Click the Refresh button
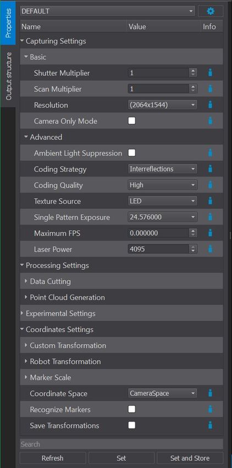This screenshot has width=232, height=468. [x=53, y=458]
